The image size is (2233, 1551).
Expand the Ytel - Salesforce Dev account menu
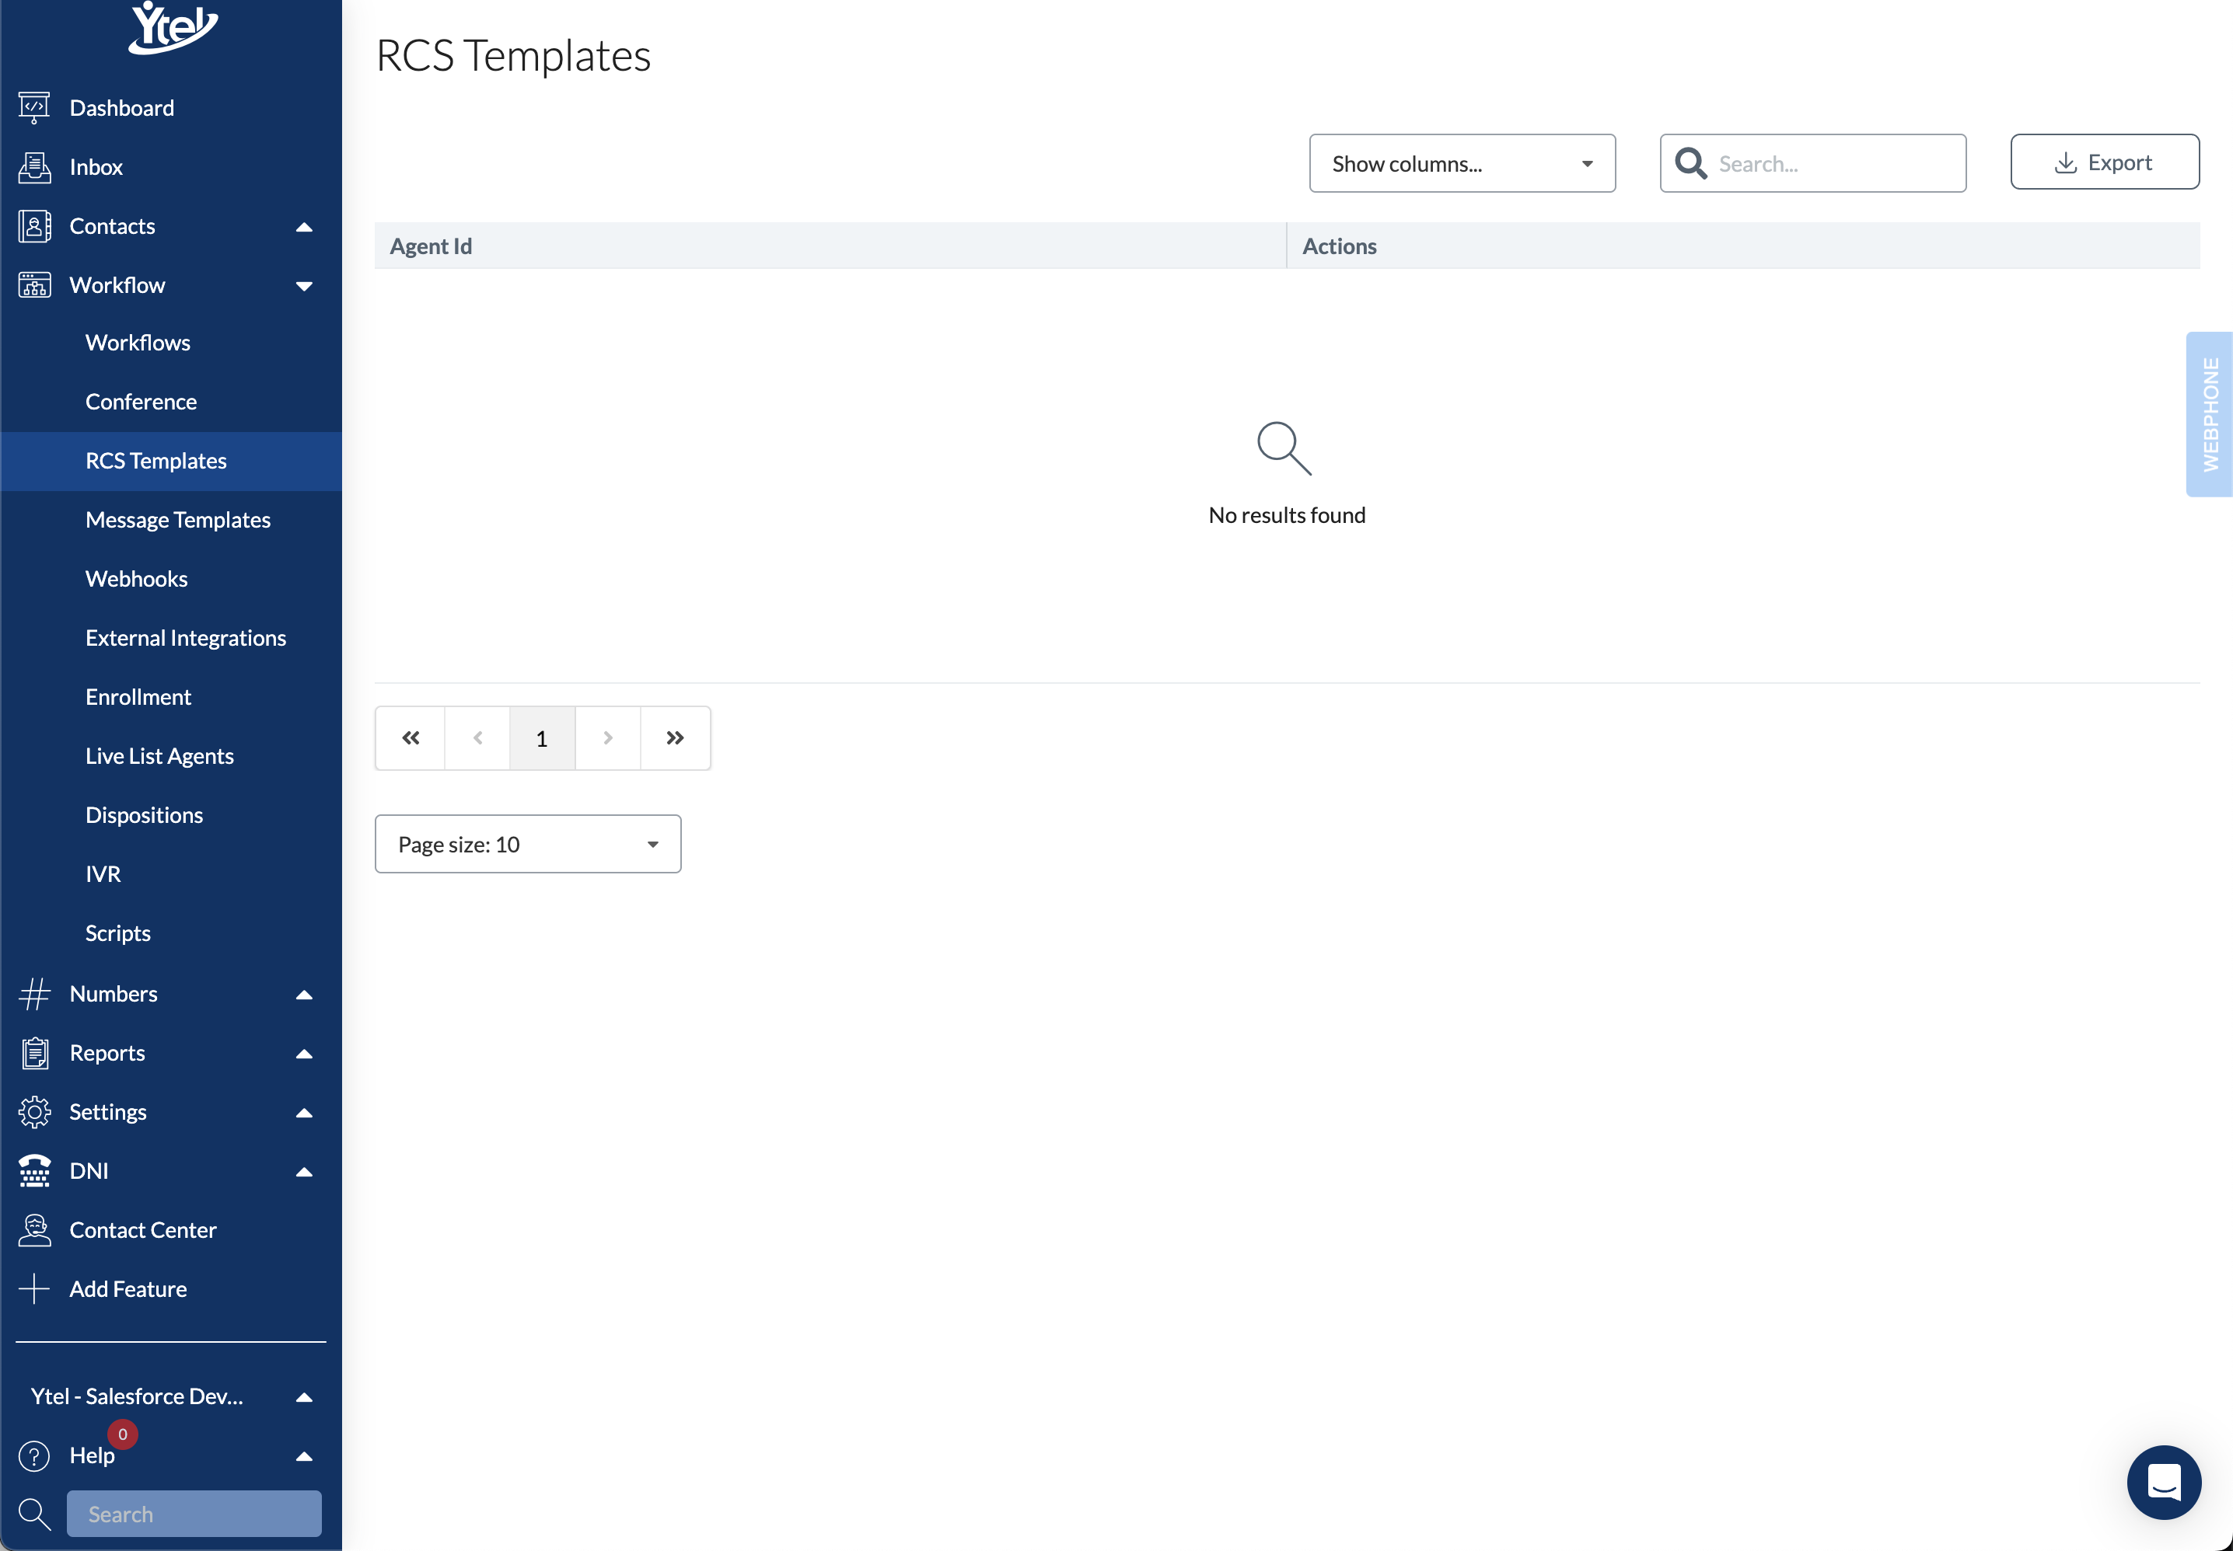click(x=303, y=1396)
